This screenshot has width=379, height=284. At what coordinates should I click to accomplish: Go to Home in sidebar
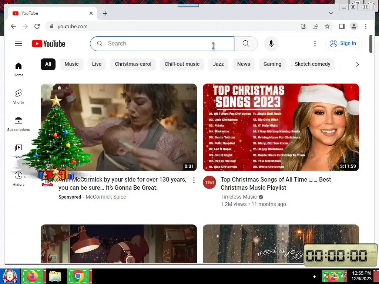[19, 70]
